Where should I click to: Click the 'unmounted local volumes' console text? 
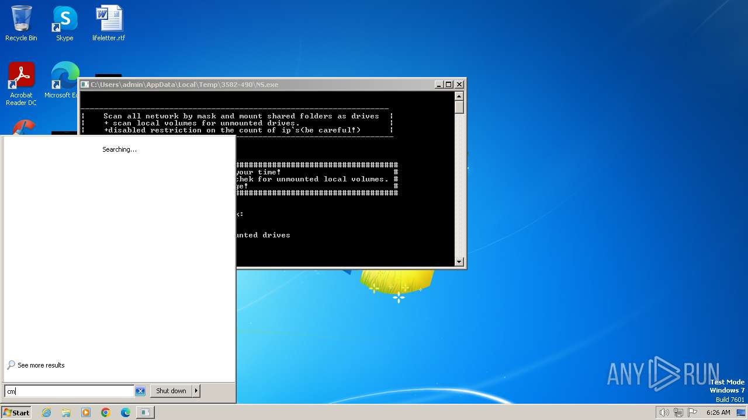pyautogui.click(x=333, y=179)
